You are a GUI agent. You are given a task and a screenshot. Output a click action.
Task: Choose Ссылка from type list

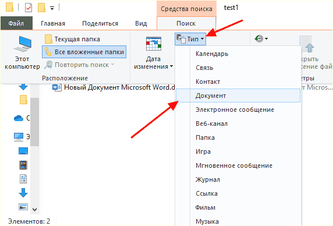238,193
